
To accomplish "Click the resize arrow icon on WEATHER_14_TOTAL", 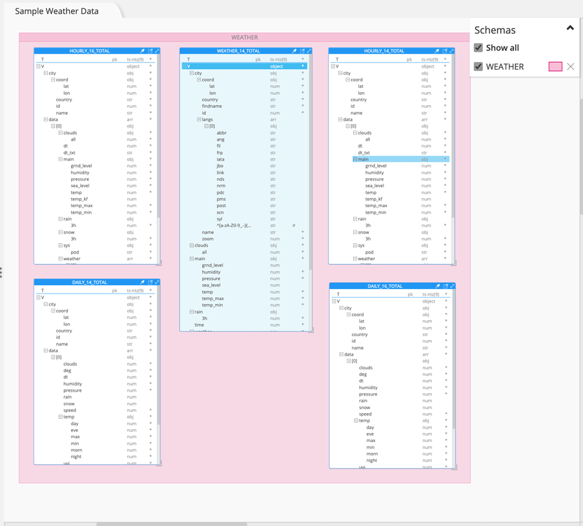I will (x=309, y=50).
